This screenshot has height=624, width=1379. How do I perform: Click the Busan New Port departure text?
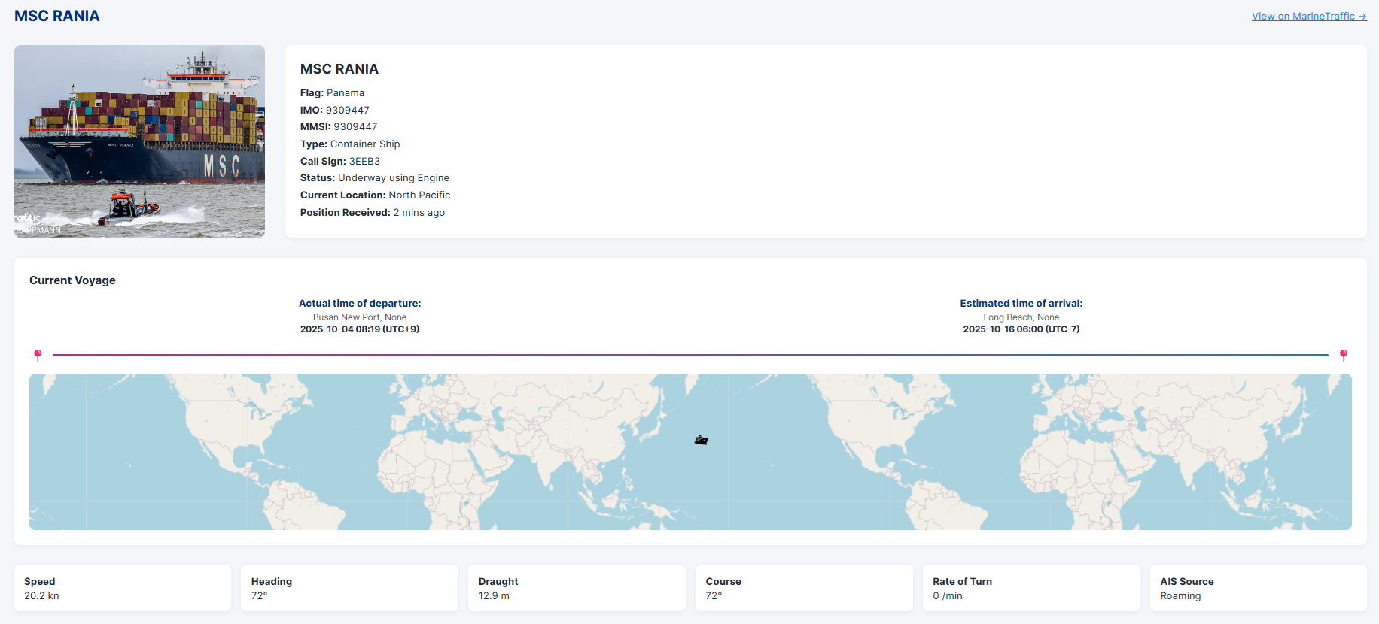point(360,317)
